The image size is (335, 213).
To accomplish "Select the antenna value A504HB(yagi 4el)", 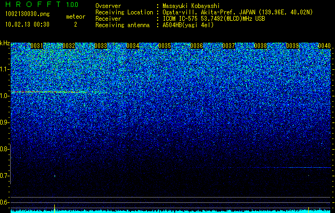I will (188, 25).
